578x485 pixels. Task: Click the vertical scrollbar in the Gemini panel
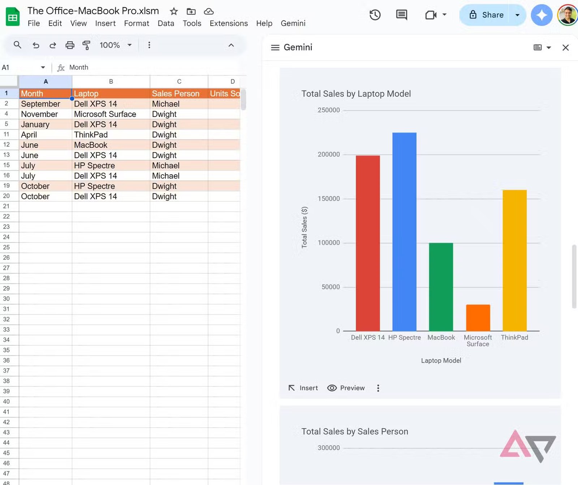click(x=573, y=274)
